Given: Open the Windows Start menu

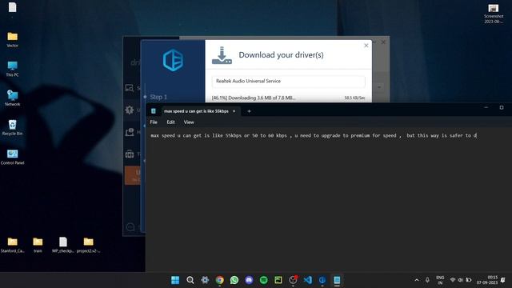Looking at the screenshot, I should coord(175,280).
